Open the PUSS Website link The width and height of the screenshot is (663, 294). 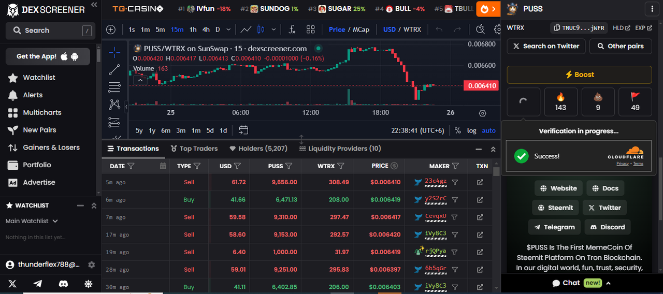click(x=558, y=188)
